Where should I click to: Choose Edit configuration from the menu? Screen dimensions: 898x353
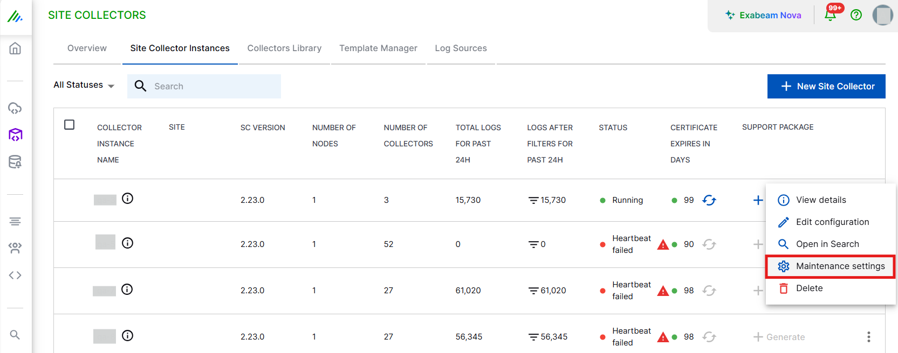831,222
